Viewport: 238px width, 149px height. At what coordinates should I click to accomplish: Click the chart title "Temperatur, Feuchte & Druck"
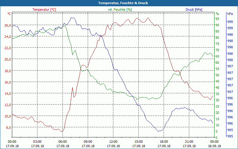123,3
